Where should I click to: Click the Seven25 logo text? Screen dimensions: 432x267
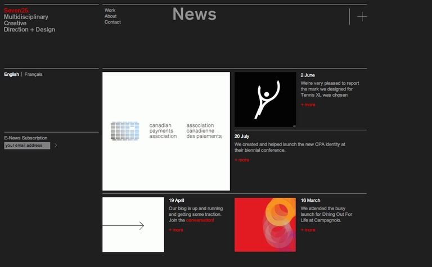16,11
